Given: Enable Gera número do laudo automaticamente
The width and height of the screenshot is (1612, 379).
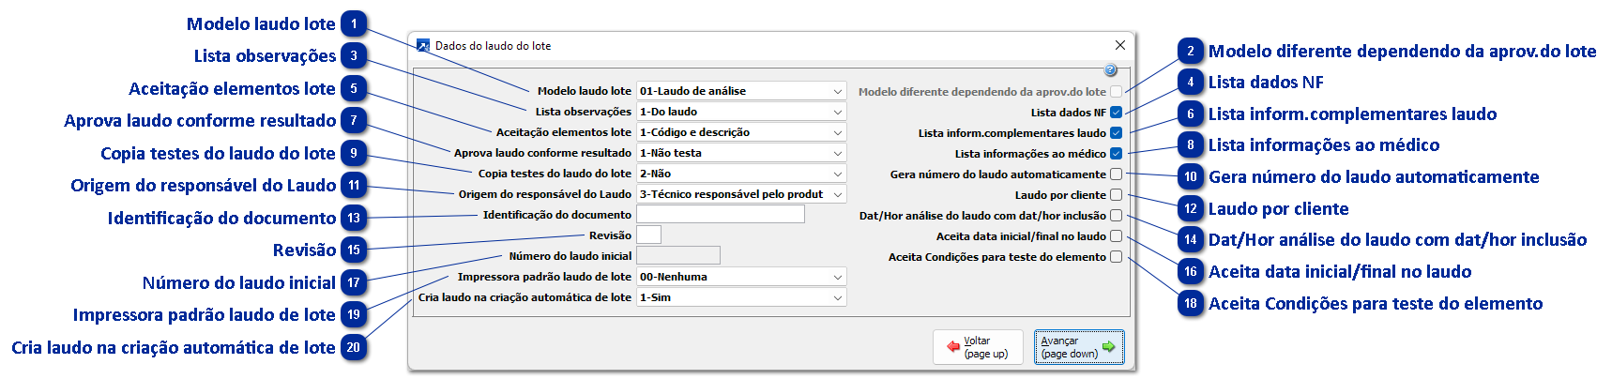Looking at the screenshot, I should pos(1116,174).
